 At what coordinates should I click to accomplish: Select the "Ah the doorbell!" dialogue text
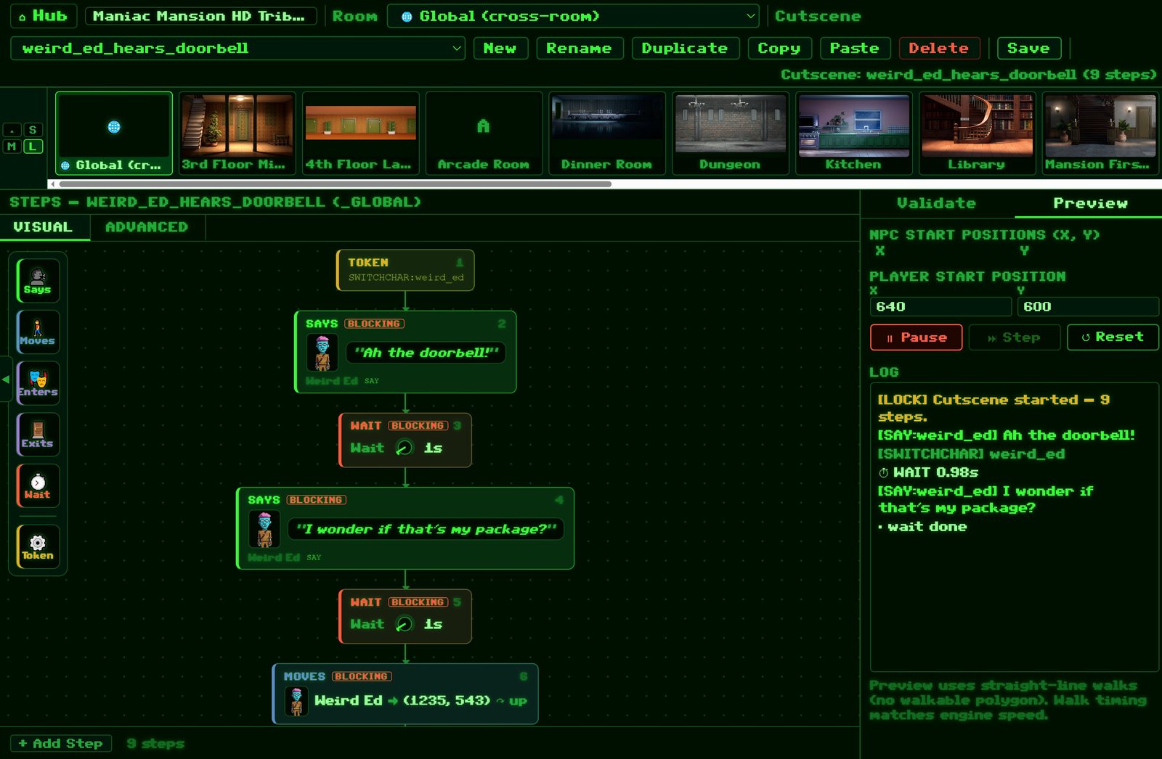(426, 353)
